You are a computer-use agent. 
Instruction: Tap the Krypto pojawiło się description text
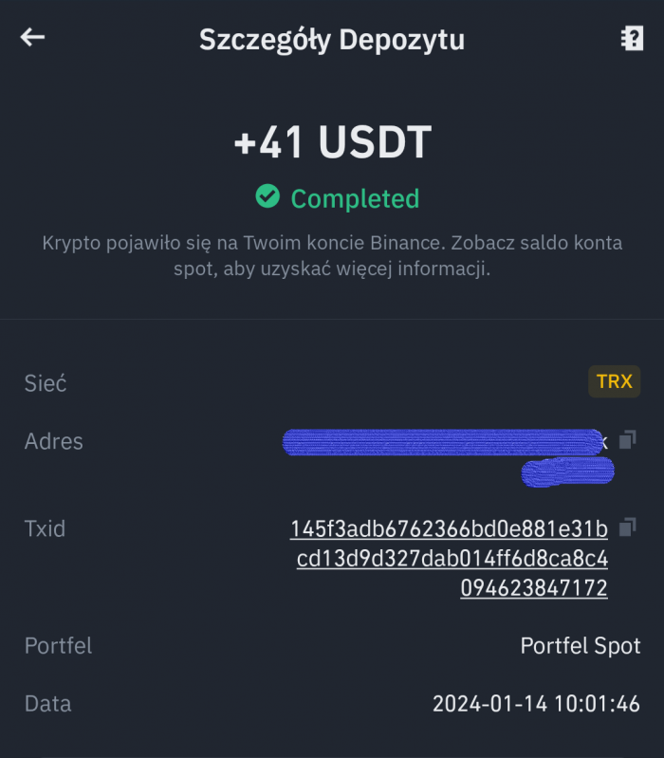[332, 256]
